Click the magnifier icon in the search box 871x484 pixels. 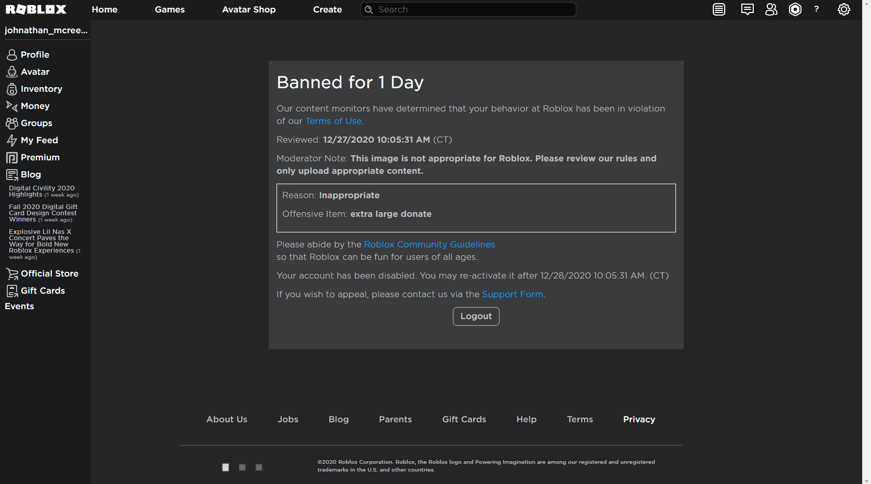(x=369, y=9)
